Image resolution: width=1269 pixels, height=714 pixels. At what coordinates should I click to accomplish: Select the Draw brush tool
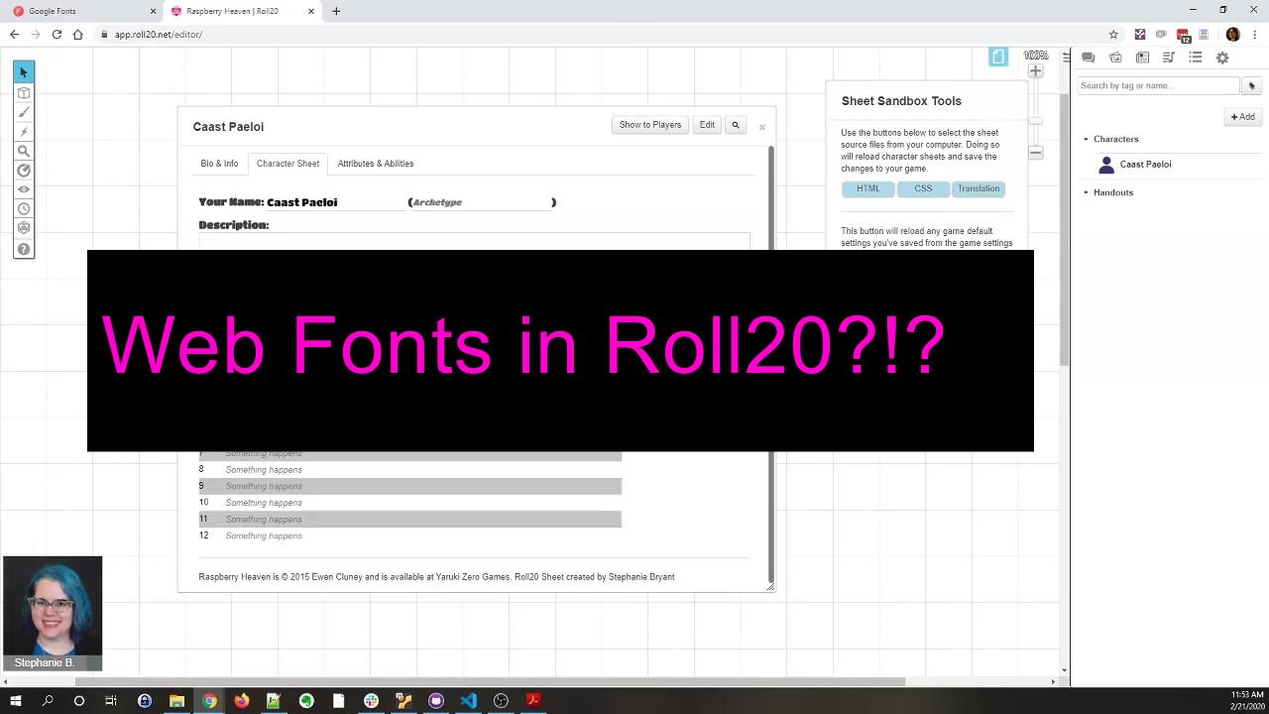click(24, 112)
